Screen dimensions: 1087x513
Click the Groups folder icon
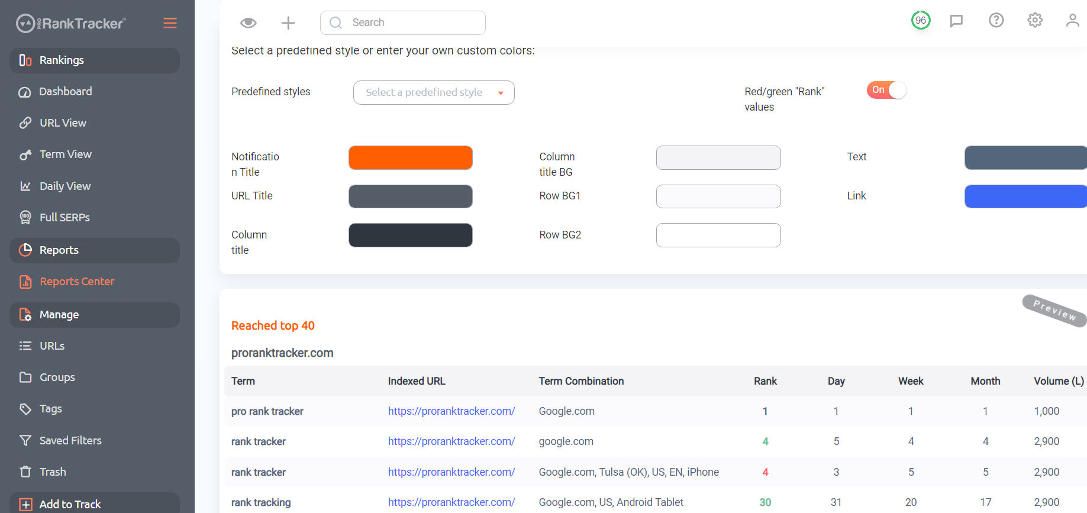click(25, 377)
